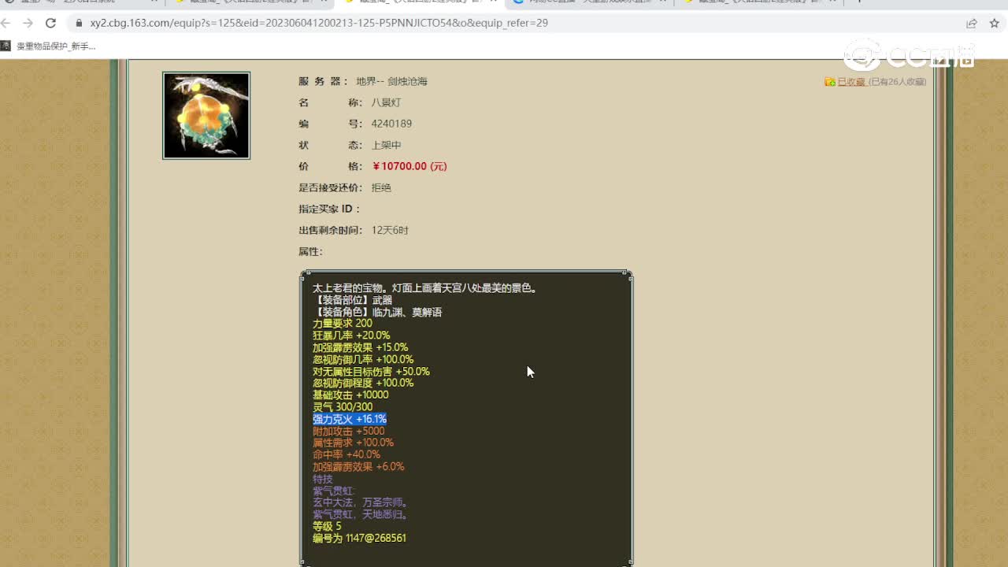Image resolution: width=1008 pixels, height=567 pixels.
Task: Click the server name 地界-- 剑烛沧海
Action: pyautogui.click(x=391, y=81)
